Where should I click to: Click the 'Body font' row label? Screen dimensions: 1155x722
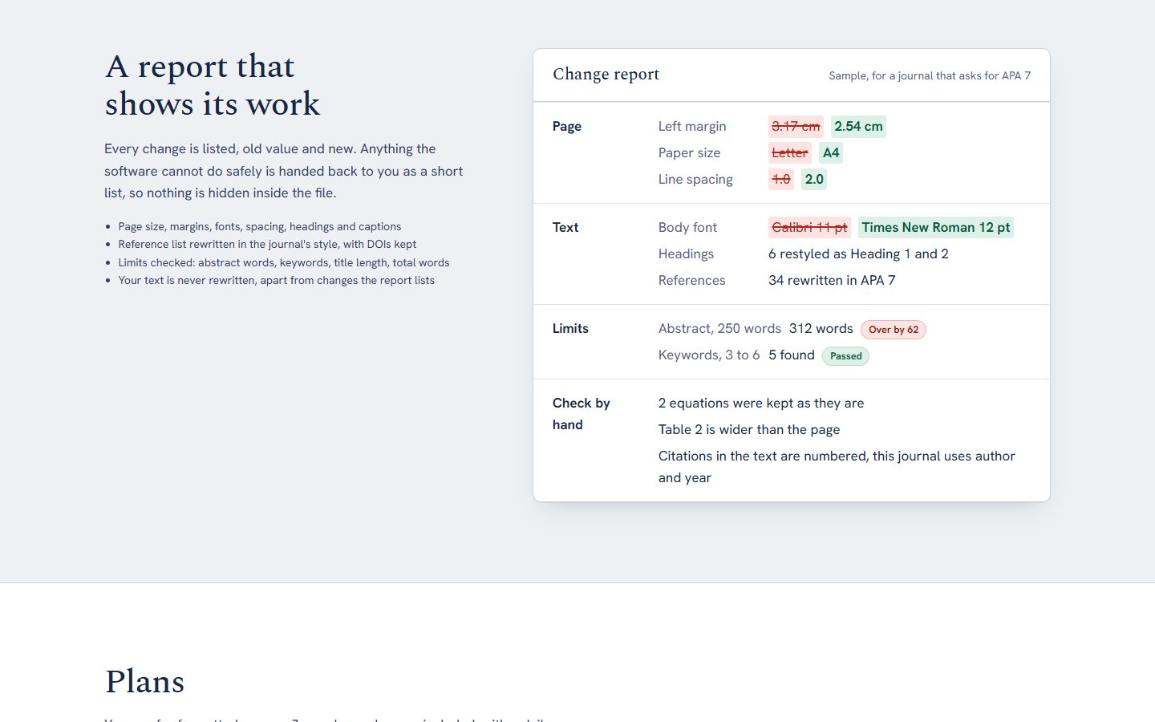[x=687, y=228]
